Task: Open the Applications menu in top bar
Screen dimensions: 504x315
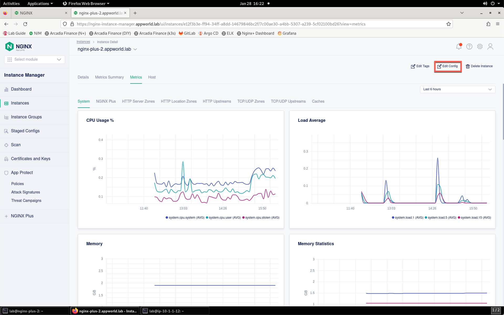Action: point(40,3)
